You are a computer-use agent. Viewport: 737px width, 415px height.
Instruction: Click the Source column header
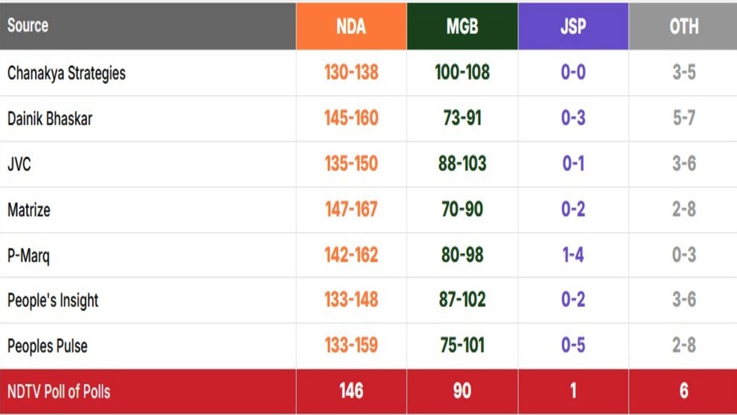click(28, 26)
